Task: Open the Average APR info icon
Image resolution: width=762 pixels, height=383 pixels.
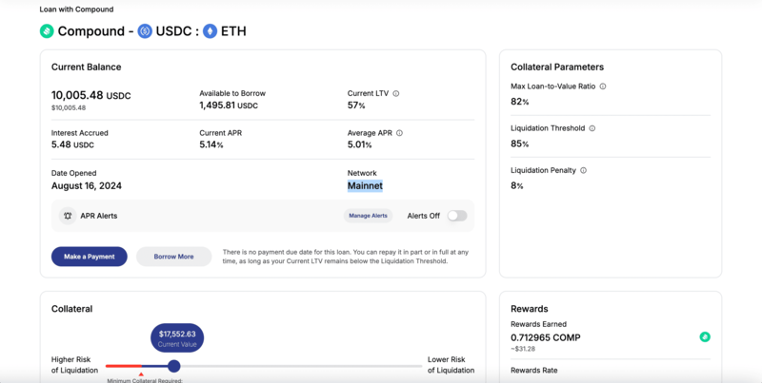Action: [399, 133]
